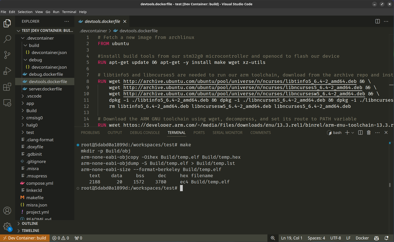
Task: Collapse the .devcontainer folder
Action: [x=40, y=38]
